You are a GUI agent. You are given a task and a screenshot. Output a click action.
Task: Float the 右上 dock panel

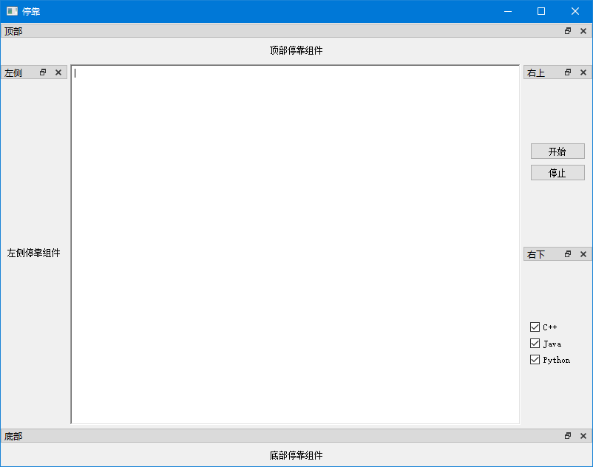pos(568,72)
